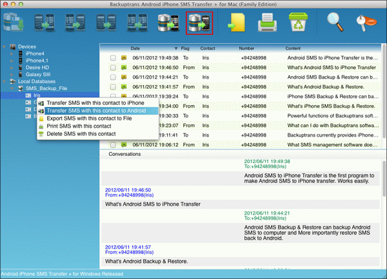
Task: Expand the Galaxy SIII device node
Action: 12,74
